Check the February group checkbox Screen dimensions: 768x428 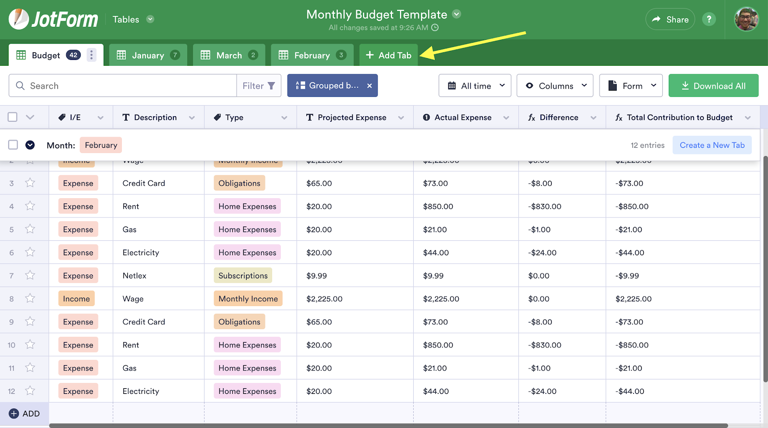click(x=13, y=145)
